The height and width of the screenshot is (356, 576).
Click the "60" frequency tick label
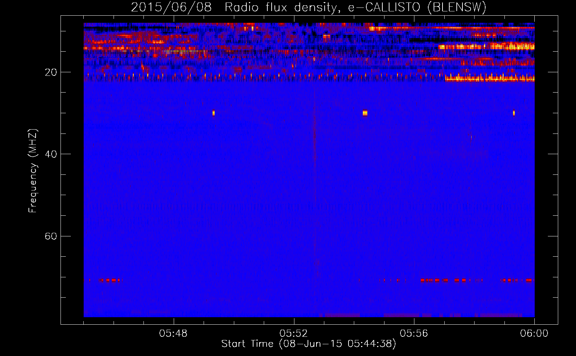pos(51,236)
